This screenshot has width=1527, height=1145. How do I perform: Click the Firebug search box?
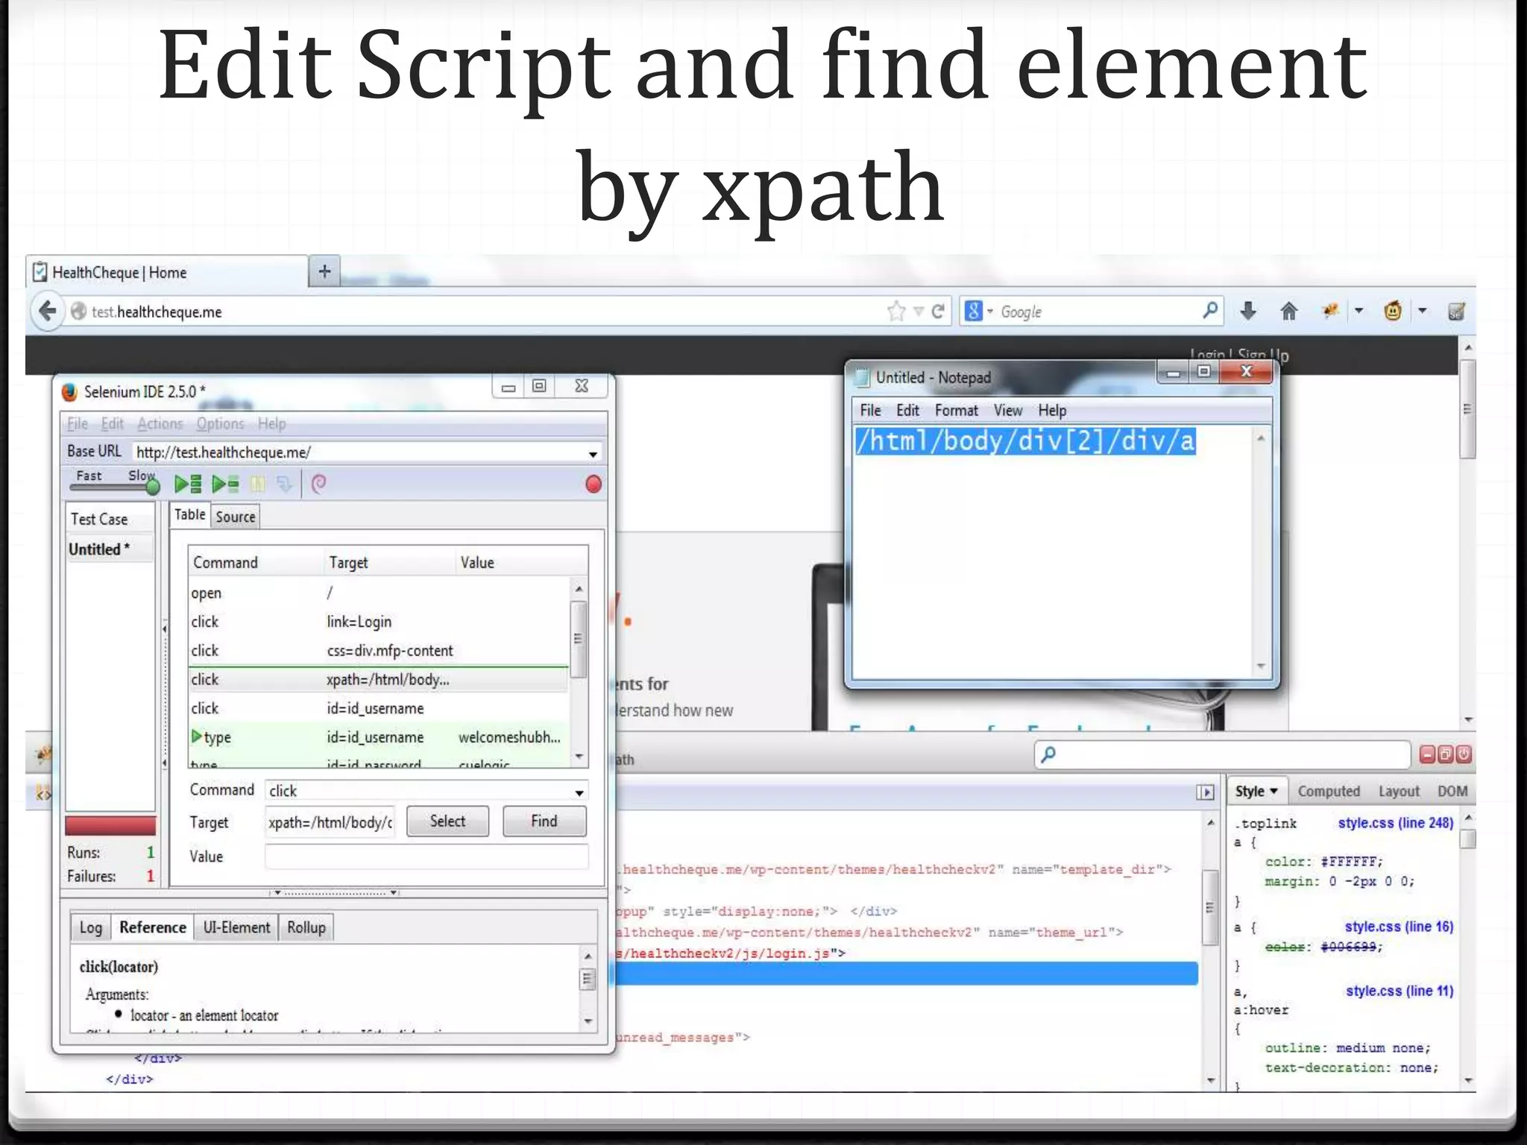pos(1223,754)
